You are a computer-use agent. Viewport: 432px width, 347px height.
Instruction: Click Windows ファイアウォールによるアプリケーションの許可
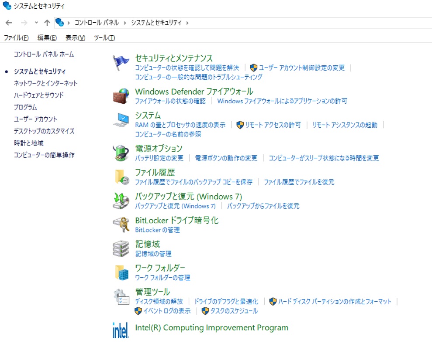(x=282, y=101)
